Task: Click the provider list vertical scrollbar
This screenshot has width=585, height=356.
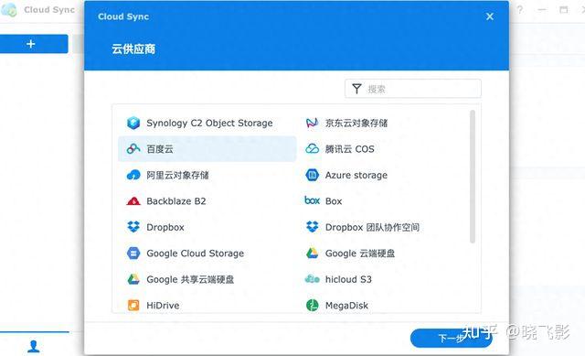Action: pos(473,177)
